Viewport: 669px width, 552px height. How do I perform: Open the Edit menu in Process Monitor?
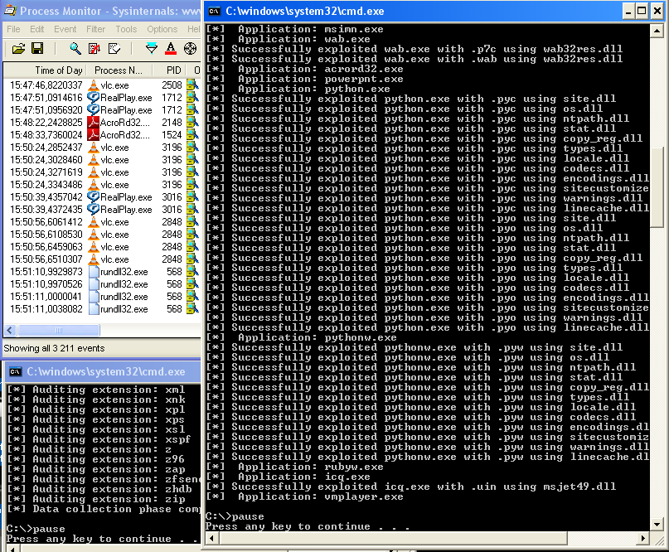click(x=36, y=29)
